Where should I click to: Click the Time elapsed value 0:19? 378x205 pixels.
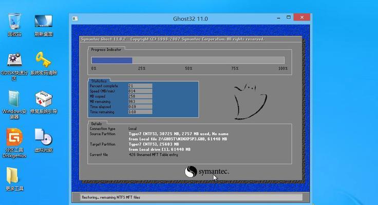point(140,107)
